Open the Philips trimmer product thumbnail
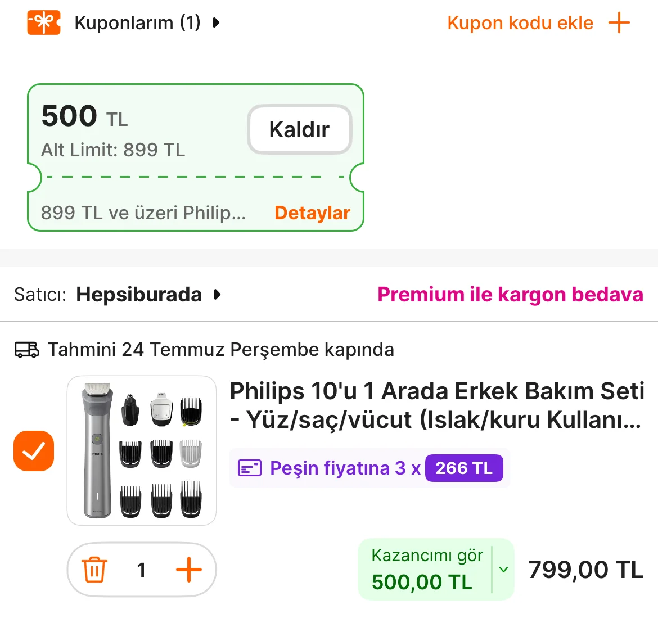This screenshot has height=623, width=658. 142,451
